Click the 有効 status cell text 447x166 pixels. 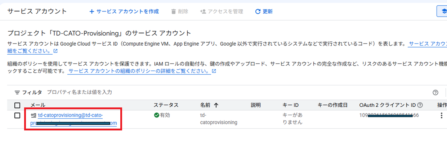[165, 115]
